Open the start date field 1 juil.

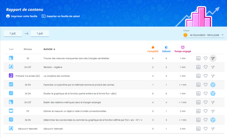coord(13,33)
